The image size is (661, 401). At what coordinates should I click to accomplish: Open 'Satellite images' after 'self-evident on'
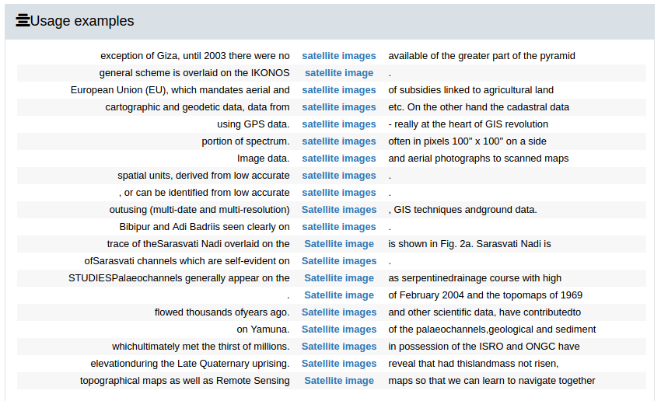pos(338,261)
